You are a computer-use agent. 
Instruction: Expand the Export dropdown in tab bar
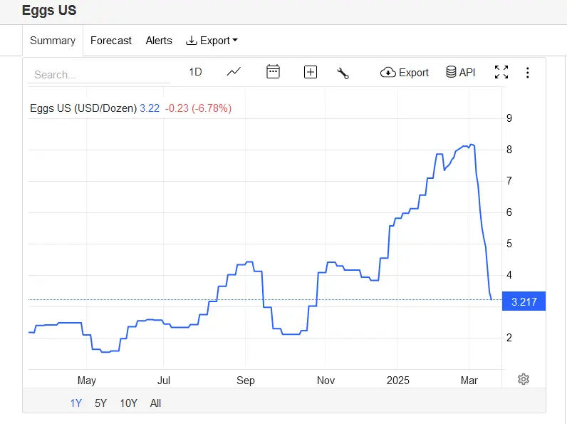point(212,41)
